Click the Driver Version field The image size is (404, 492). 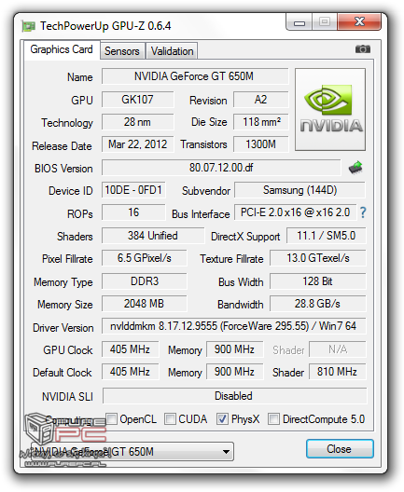pos(234,326)
